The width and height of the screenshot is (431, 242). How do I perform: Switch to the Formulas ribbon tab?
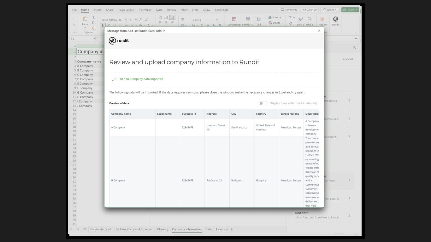tap(145, 10)
